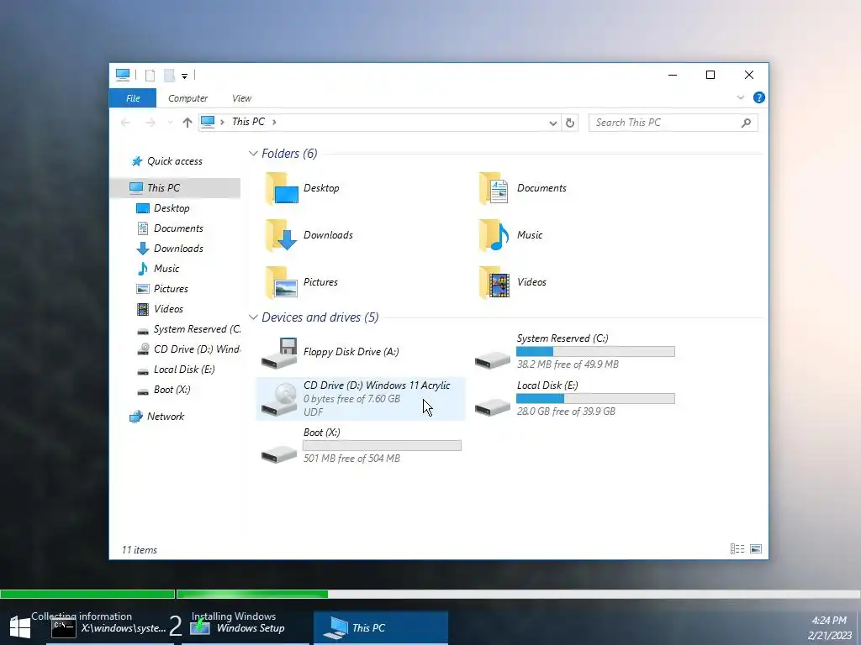This screenshot has height=645, width=861.
Task: Select Local Disk (E:) in sidebar
Action: [x=175, y=370]
